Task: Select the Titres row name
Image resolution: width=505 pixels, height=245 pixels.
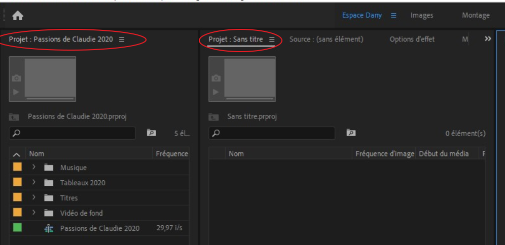Action: (69, 198)
